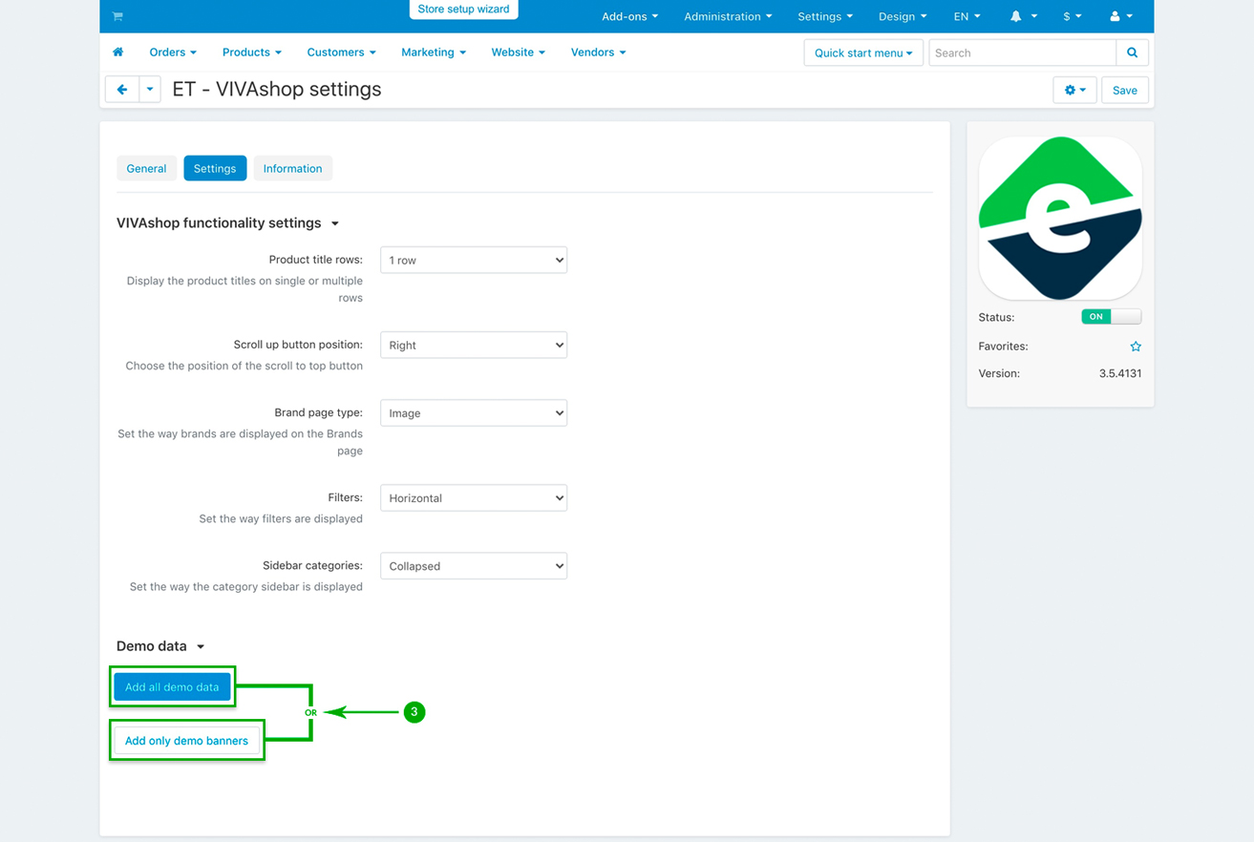The height and width of the screenshot is (842, 1254).
Task: Open the user account icon menu
Action: (1120, 16)
